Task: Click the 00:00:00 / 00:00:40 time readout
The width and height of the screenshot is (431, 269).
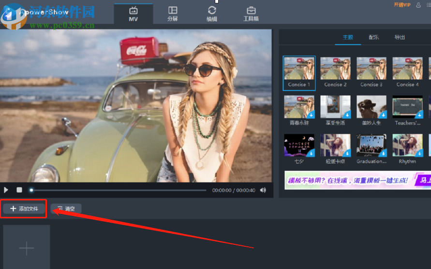Action: (x=234, y=190)
